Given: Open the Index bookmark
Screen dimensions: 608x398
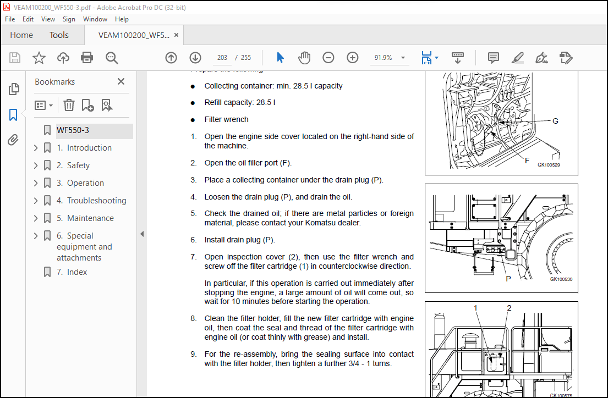Looking at the screenshot, I should click(77, 272).
